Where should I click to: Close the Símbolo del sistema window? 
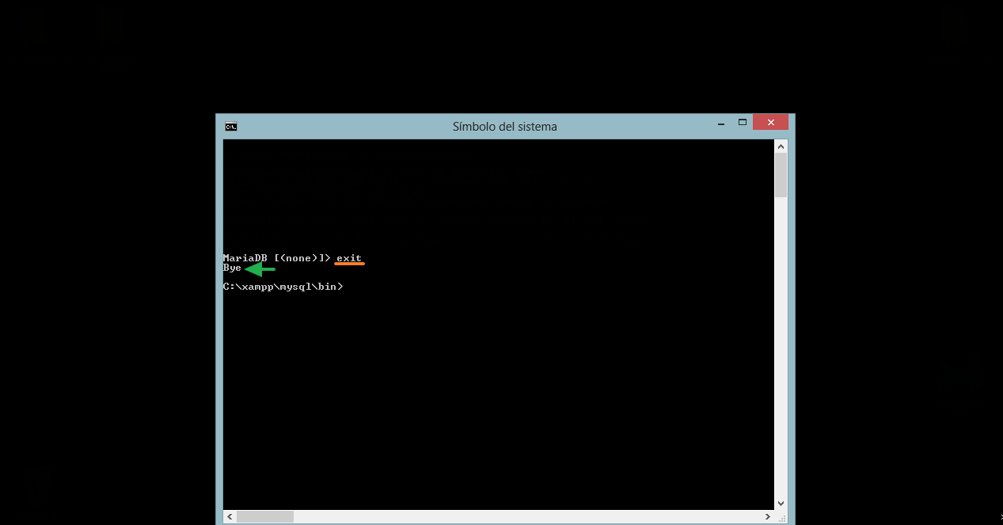(x=769, y=122)
